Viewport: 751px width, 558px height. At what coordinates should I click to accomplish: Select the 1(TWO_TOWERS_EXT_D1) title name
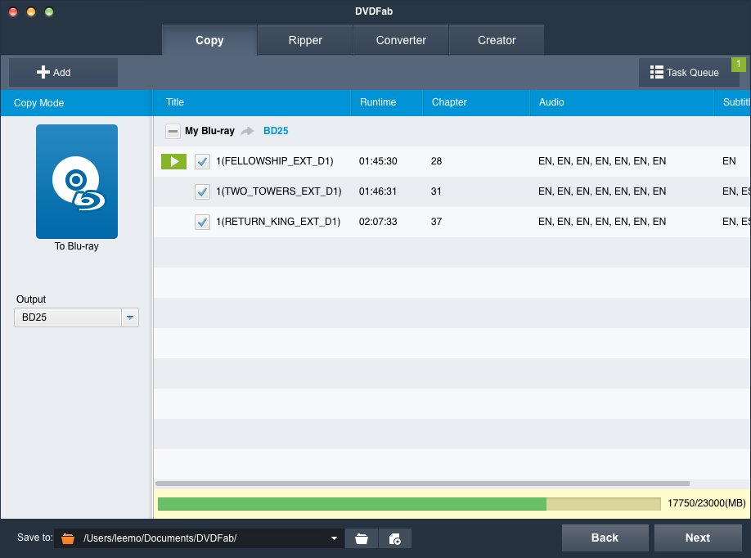click(x=279, y=191)
